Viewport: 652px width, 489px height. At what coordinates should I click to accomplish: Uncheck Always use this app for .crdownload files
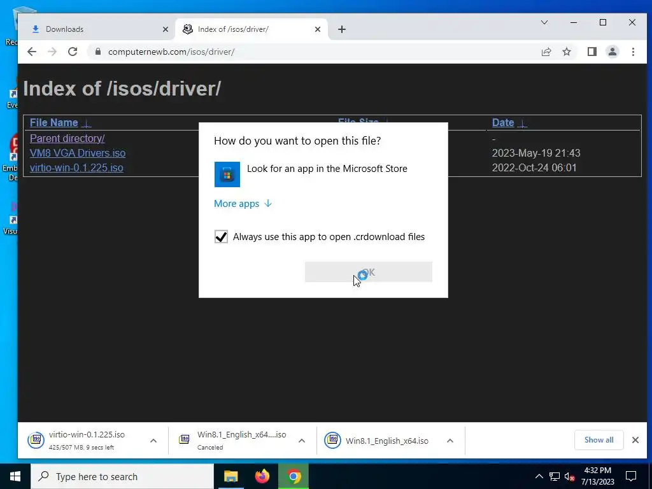[x=221, y=237]
